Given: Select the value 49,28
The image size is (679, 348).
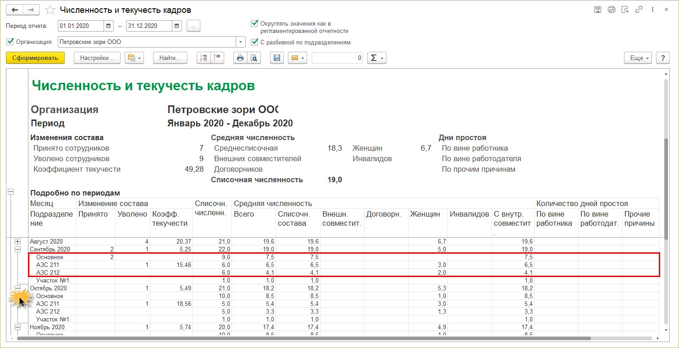Looking at the screenshot, I should pyautogui.click(x=194, y=169).
